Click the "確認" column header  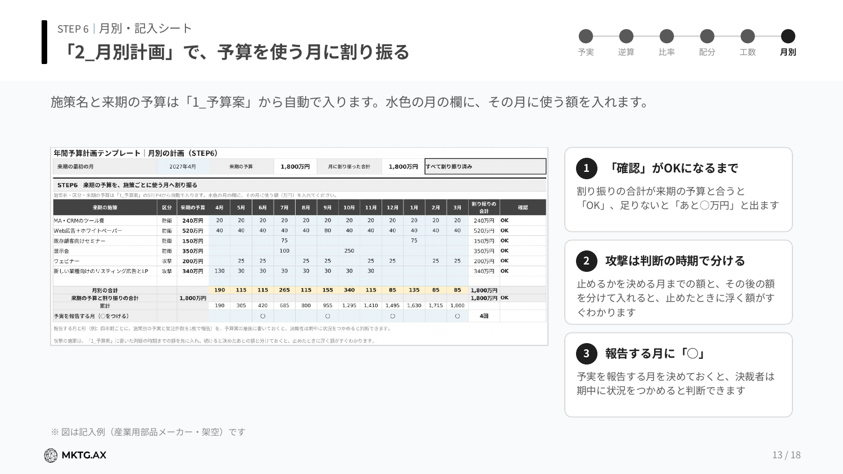pos(523,208)
